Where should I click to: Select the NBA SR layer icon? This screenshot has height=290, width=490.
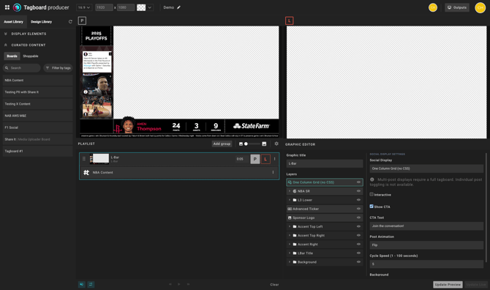pos(295,191)
